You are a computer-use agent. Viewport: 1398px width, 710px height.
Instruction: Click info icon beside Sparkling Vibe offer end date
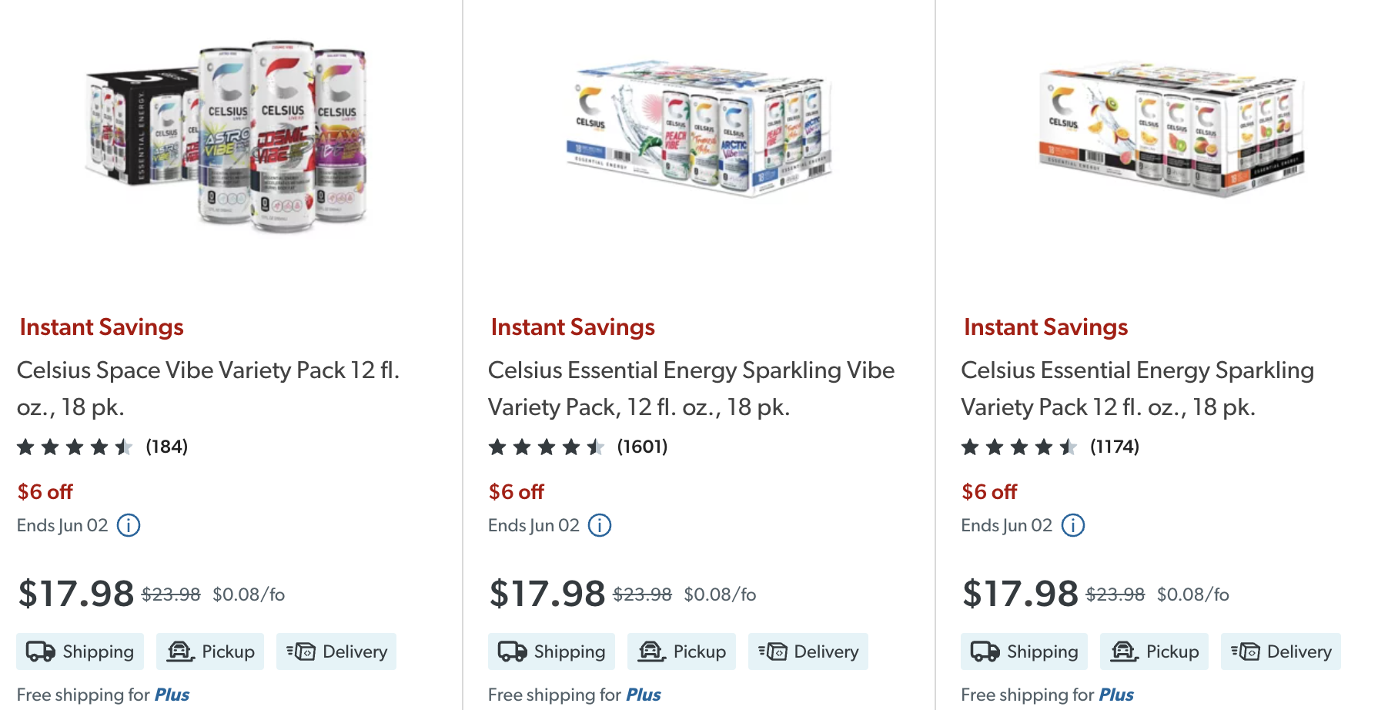(600, 525)
